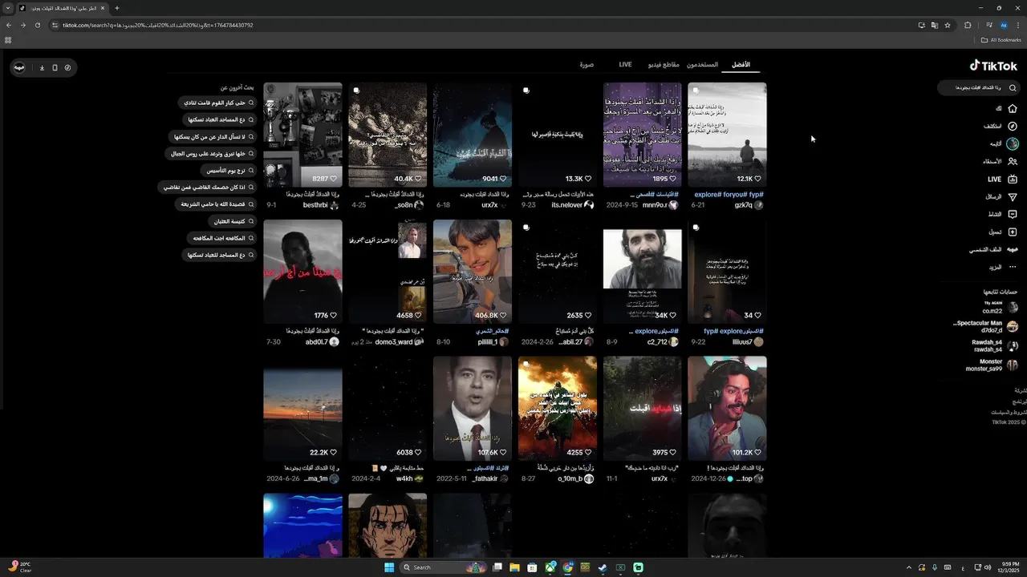Open the Activity icon (النشاط)
Screen dimensions: 1027x577
pos(1013,214)
